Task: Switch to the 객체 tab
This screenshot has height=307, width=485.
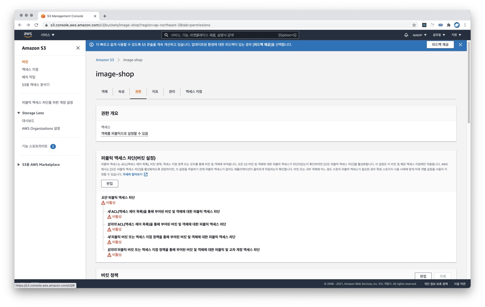Action: (105, 91)
